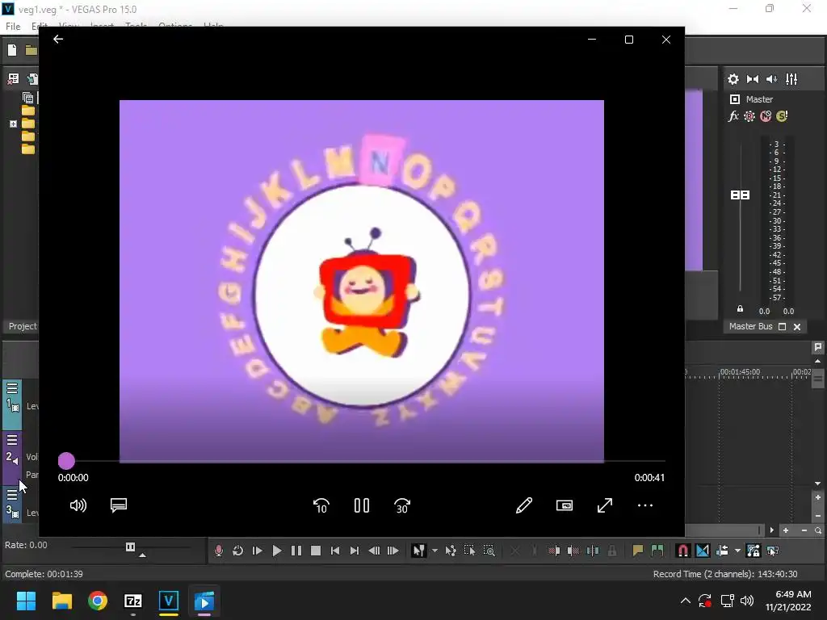Go back using the player's back arrow

[58, 39]
